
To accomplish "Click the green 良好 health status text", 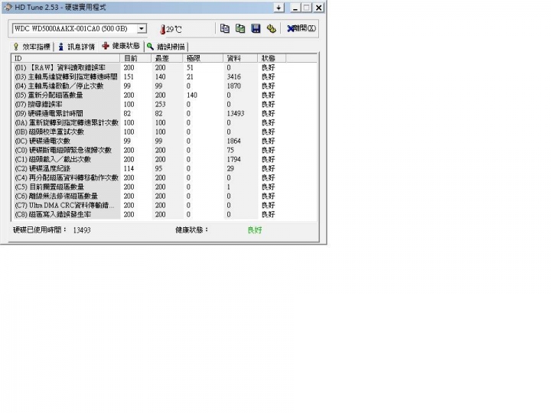I will pos(255,230).
